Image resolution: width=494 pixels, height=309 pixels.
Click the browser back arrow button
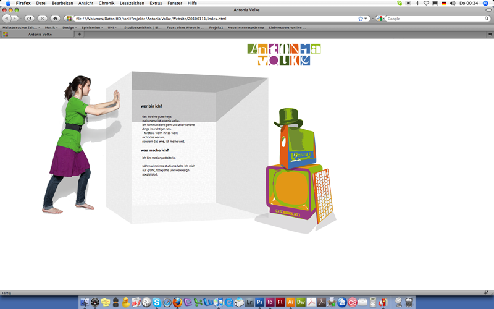(7, 19)
